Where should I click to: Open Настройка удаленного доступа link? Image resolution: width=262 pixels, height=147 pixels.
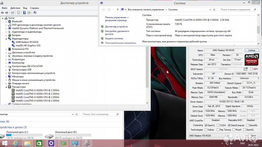(x=117, y=33)
